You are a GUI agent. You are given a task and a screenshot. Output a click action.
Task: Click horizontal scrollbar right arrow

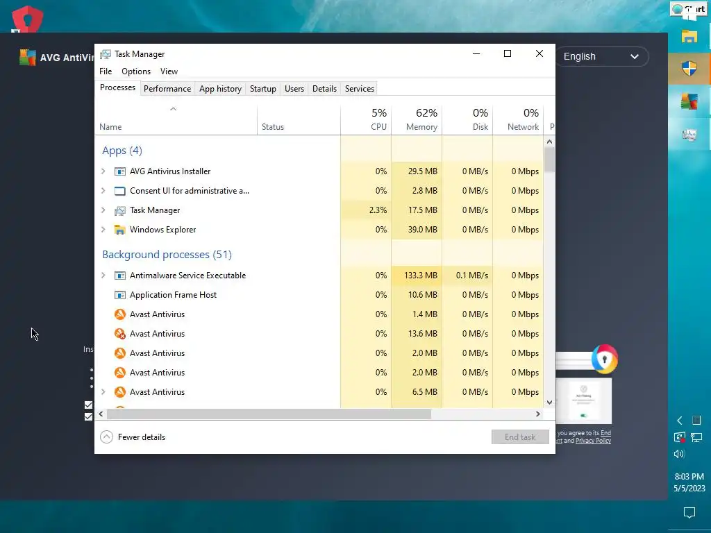[538, 414]
